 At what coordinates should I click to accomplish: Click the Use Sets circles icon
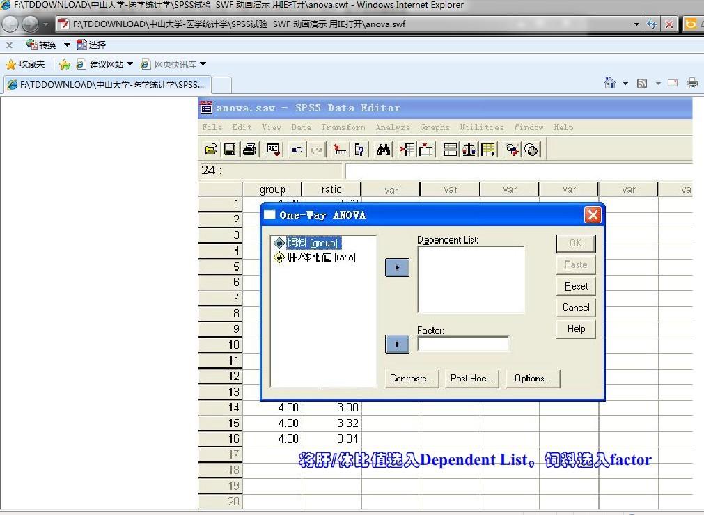coord(531,150)
